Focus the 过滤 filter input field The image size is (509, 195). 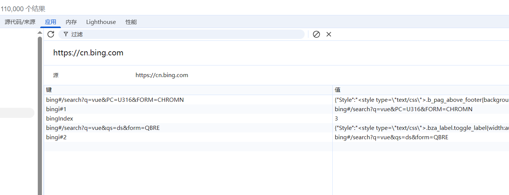coord(182,34)
